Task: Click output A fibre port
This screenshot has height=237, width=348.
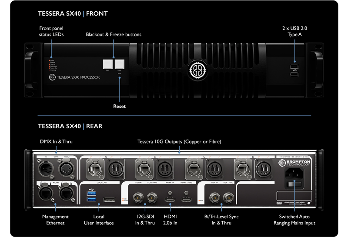Action: pos(116,169)
